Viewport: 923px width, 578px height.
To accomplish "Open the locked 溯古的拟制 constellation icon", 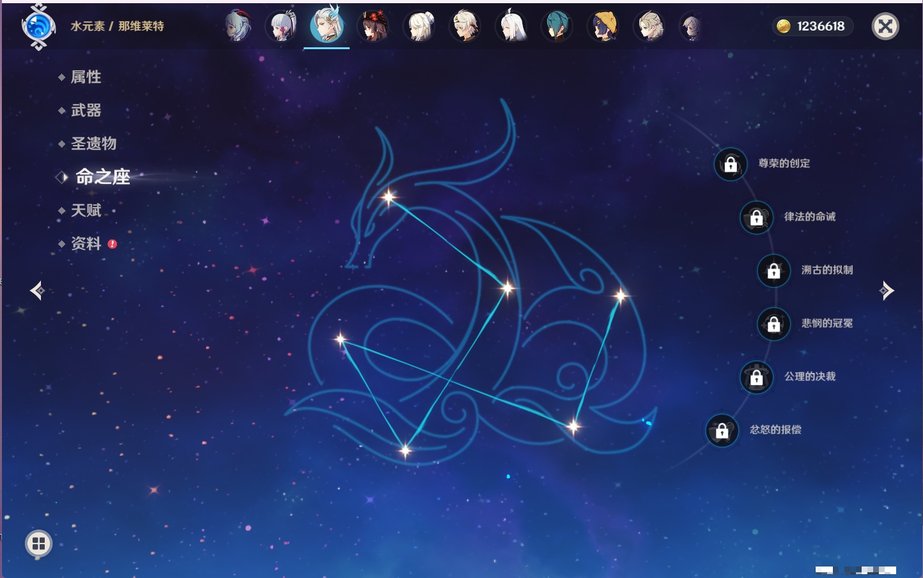I will click(x=773, y=271).
